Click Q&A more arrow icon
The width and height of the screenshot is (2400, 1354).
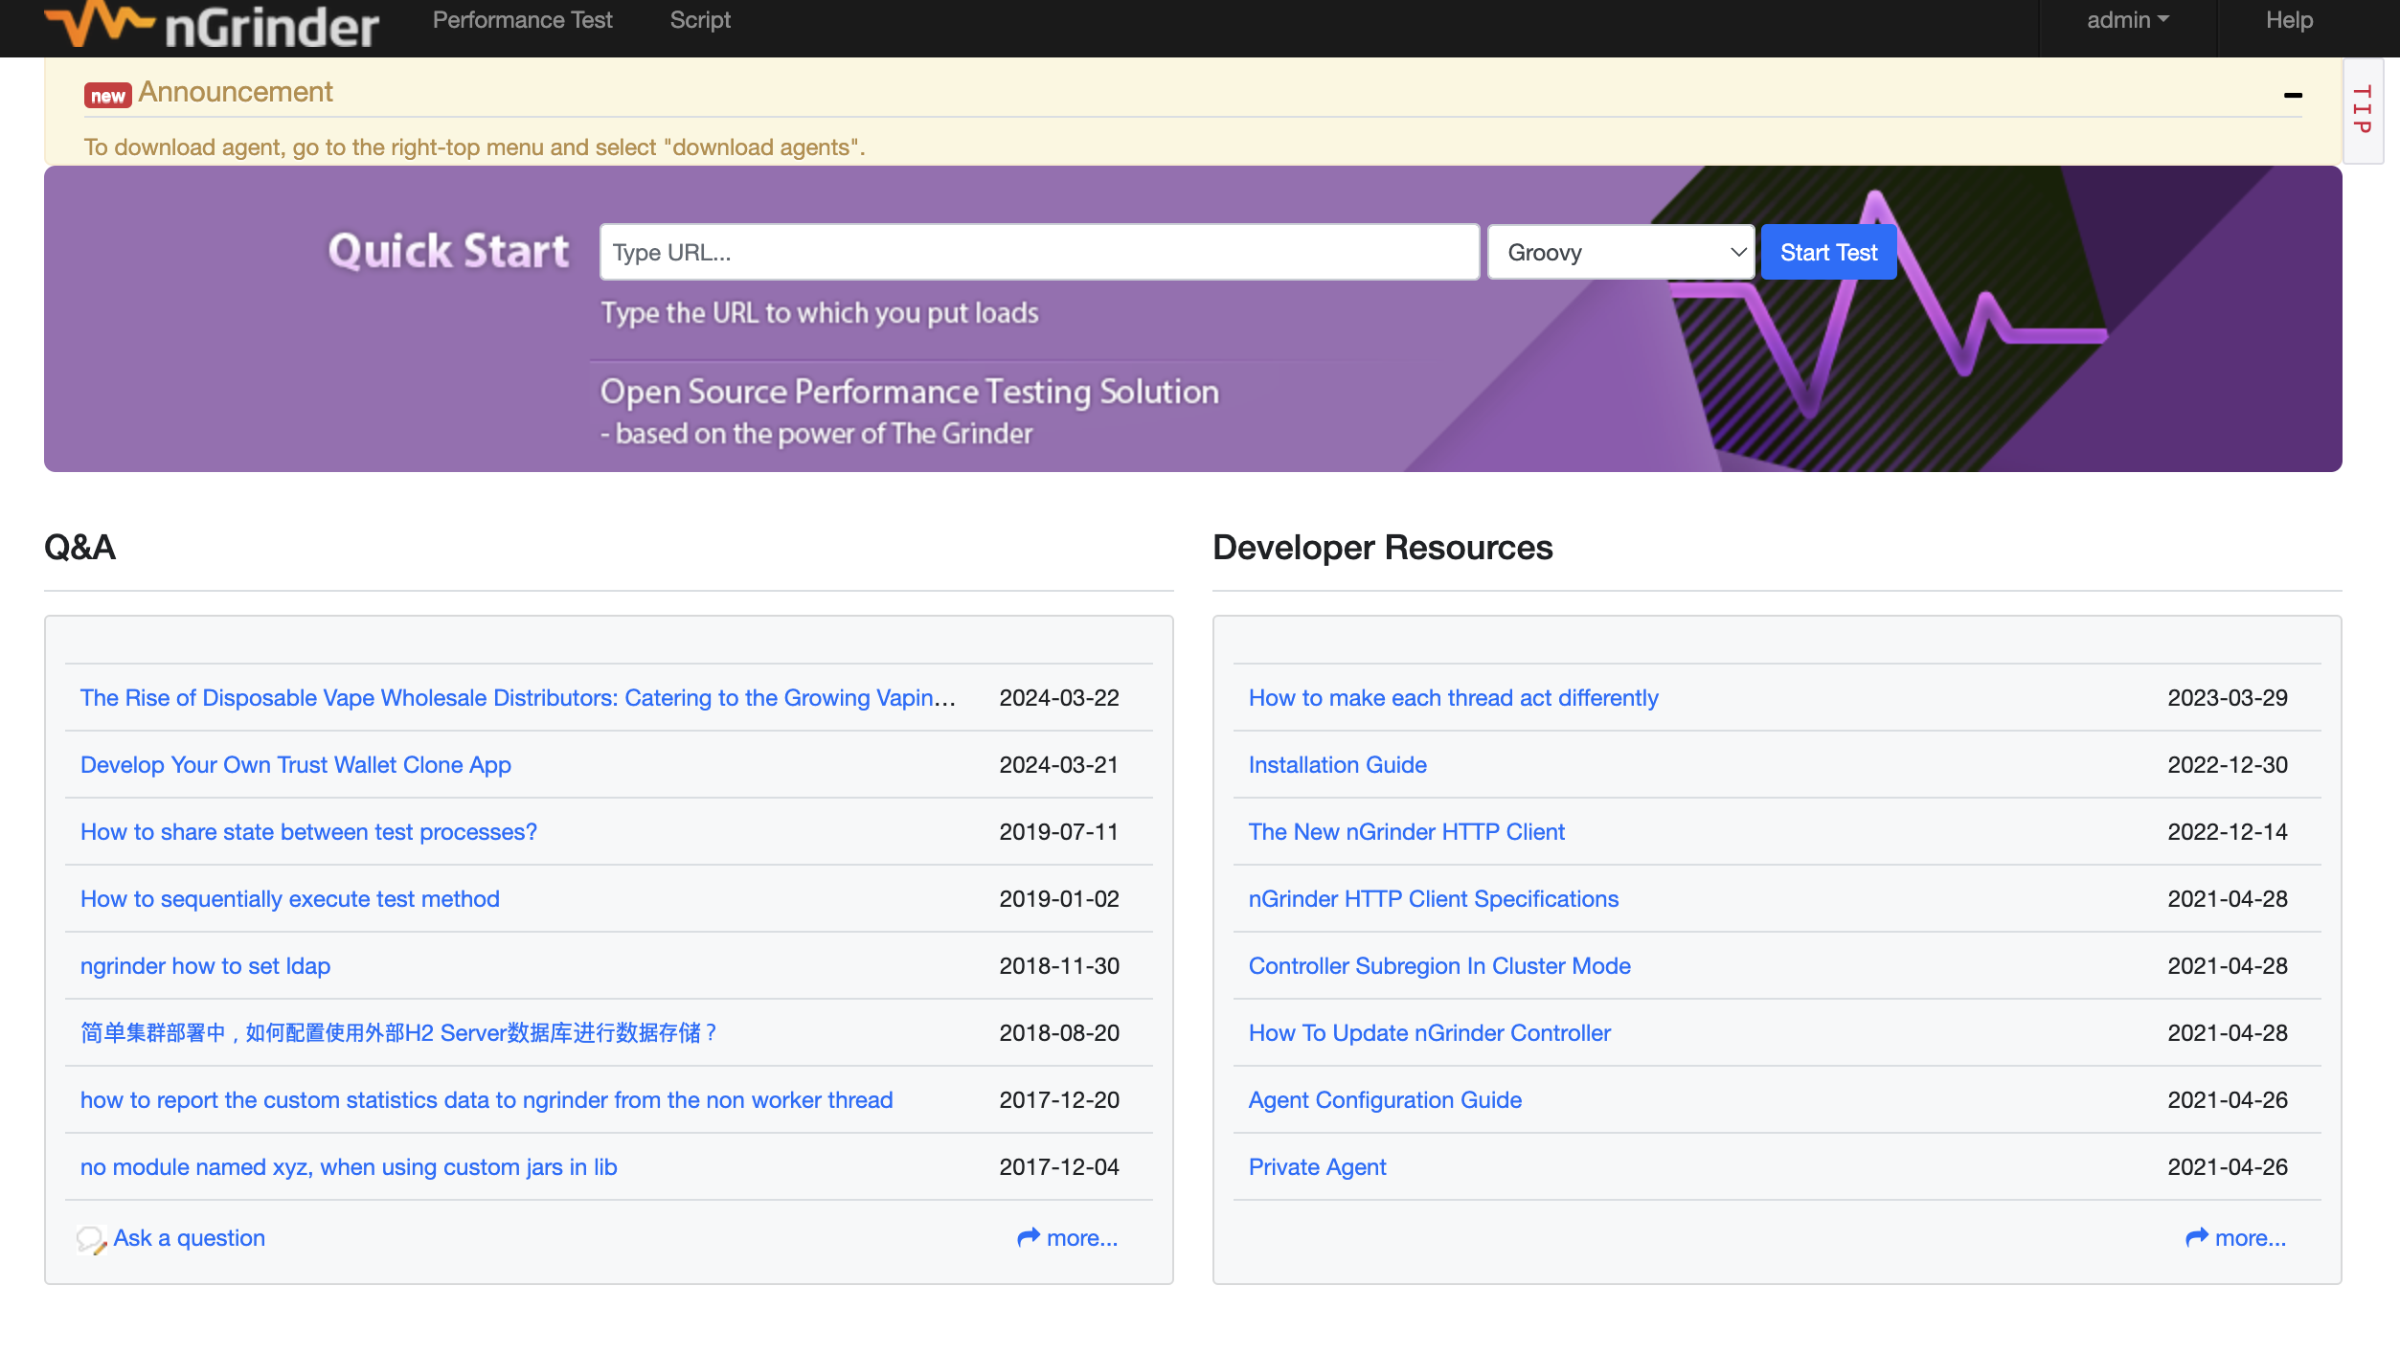[1029, 1238]
